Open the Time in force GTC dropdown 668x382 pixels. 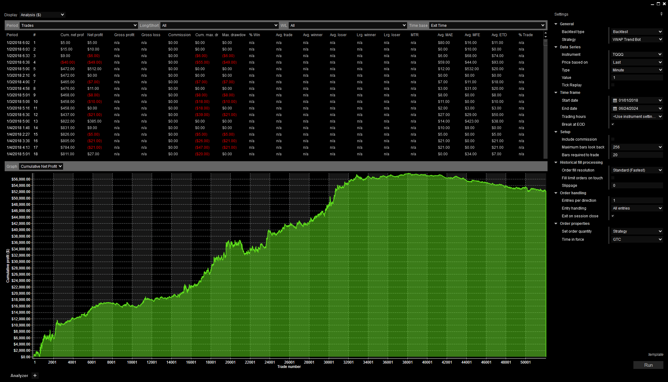637,239
